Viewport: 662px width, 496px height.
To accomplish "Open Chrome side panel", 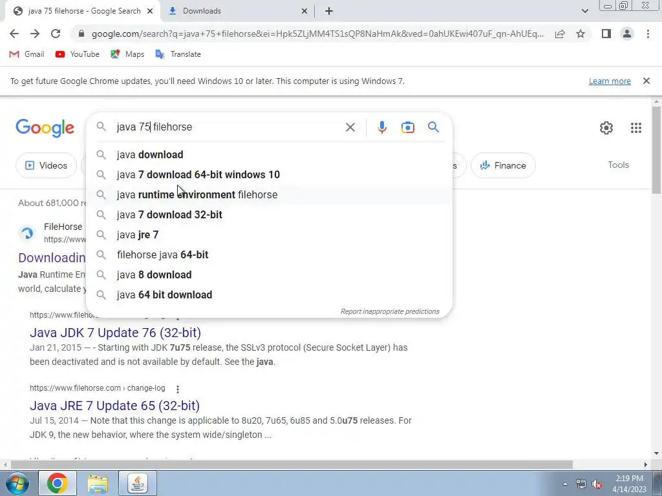I will click(x=606, y=34).
